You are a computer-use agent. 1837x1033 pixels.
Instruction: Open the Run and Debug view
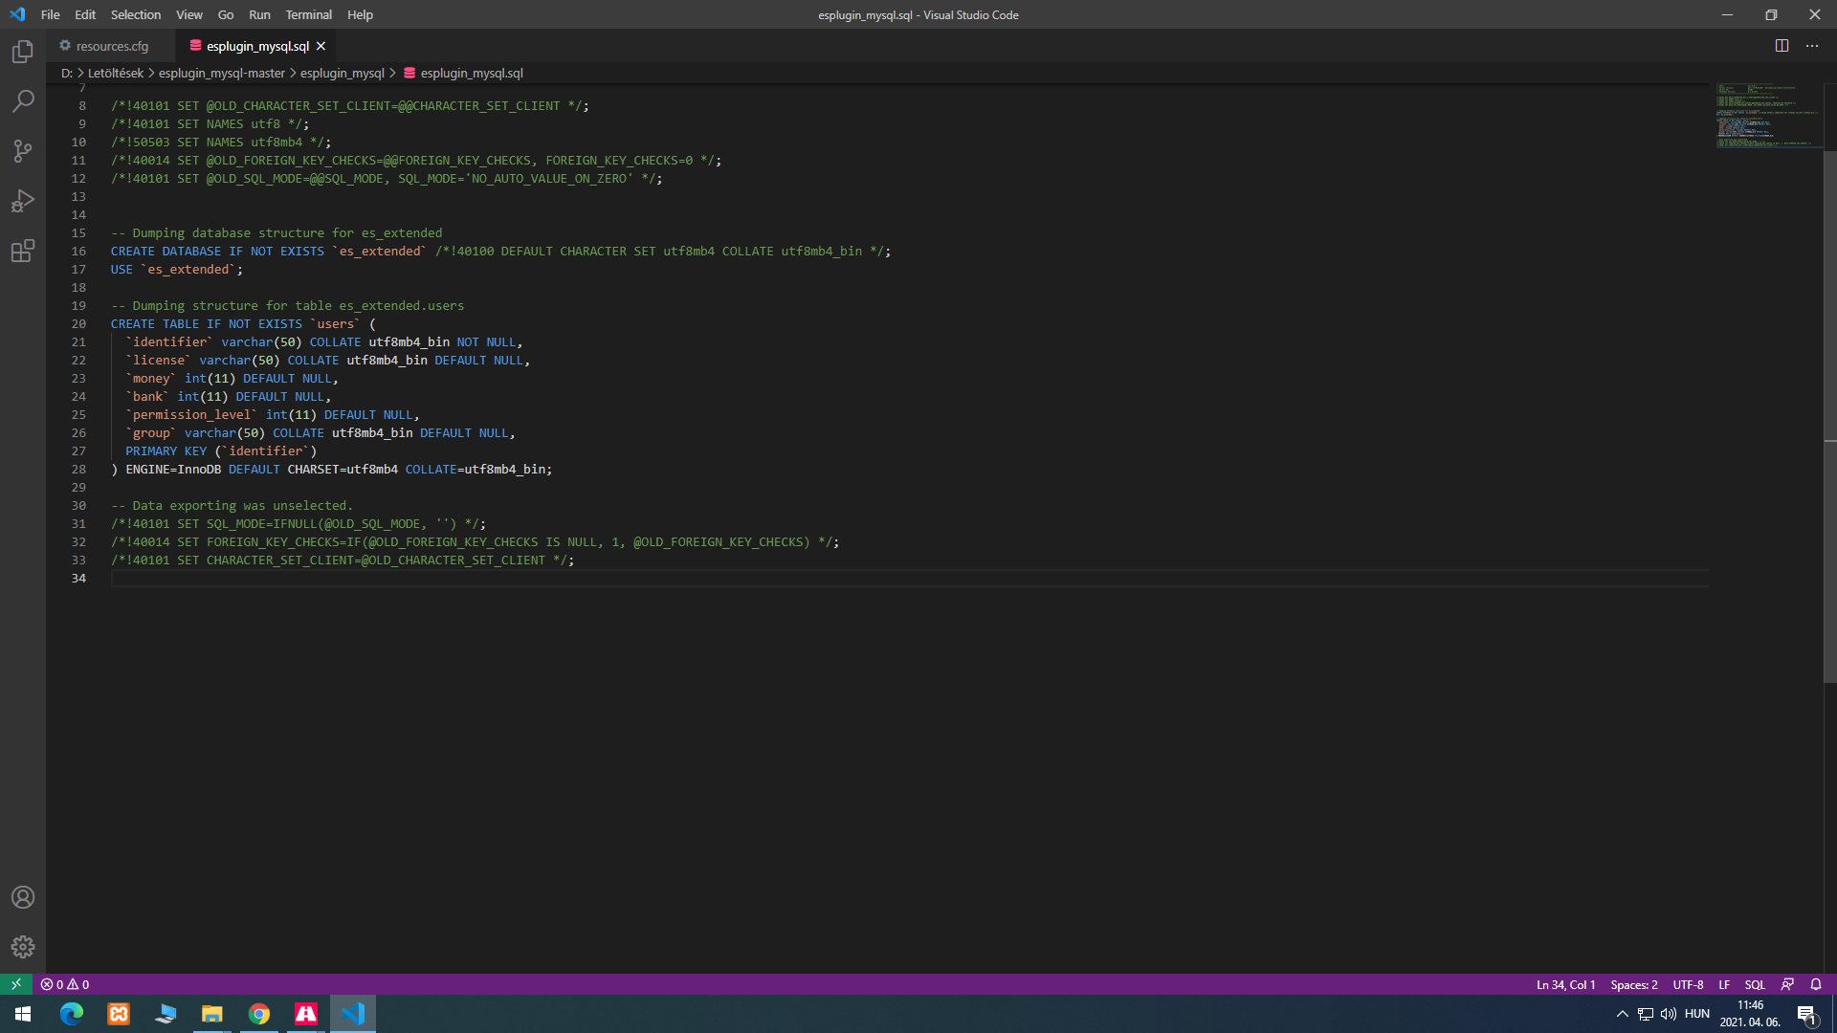[x=23, y=201]
